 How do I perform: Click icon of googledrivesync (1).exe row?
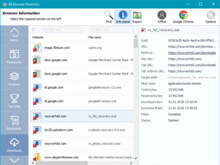point(37,87)
